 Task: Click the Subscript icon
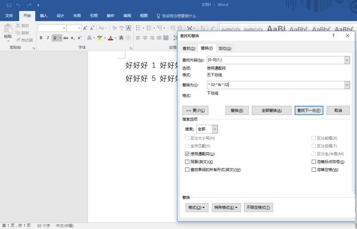pos(73,38)
